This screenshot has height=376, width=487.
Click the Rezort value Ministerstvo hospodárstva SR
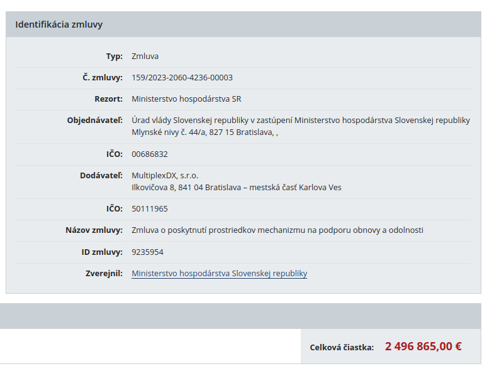click(186, 99)
